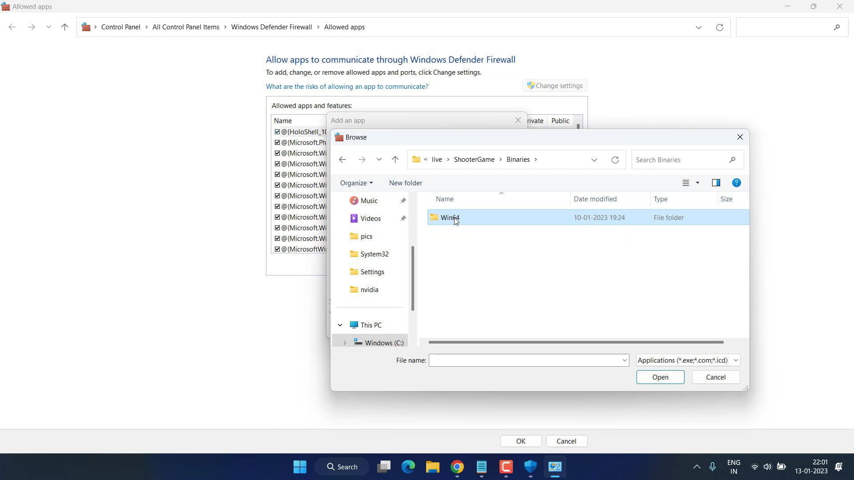Cancel the Browse dialog
854x480 pixels.
pos(716,377)
